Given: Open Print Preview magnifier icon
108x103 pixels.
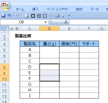Looking at the screenshot, I should (x=27, y=16).
